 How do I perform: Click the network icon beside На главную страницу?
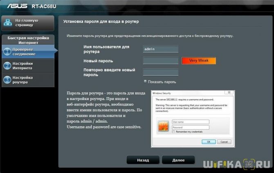(8, 23)
